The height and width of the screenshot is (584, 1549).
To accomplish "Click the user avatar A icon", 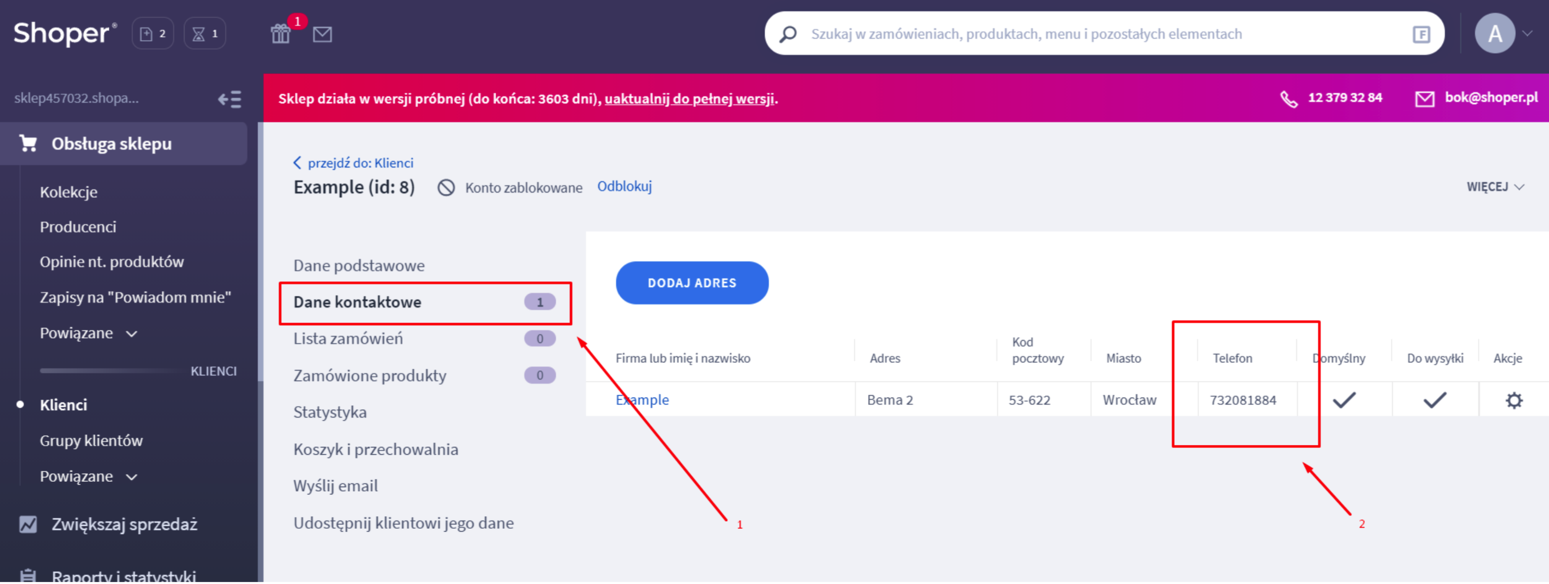I will coord(1494,33).
